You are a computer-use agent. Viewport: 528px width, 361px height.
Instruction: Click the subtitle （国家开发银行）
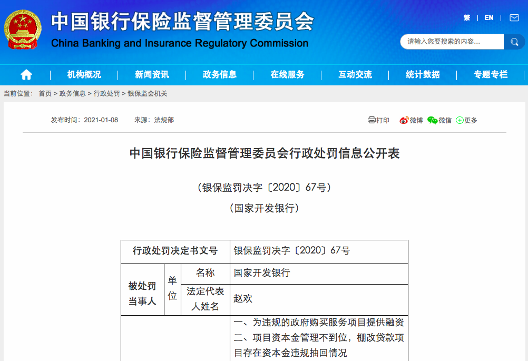[265, 208]
